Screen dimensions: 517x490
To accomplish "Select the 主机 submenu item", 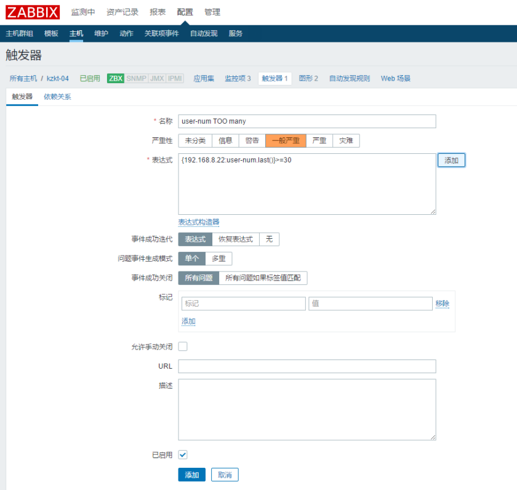I will [76, 33].
